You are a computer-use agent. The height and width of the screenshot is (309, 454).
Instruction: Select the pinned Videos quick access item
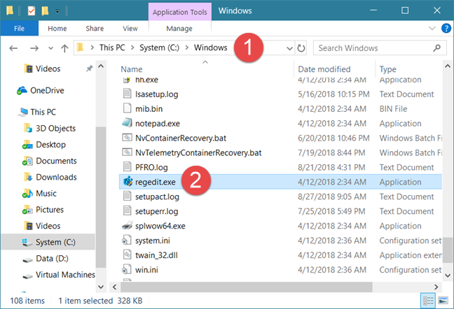click(48, 69)
